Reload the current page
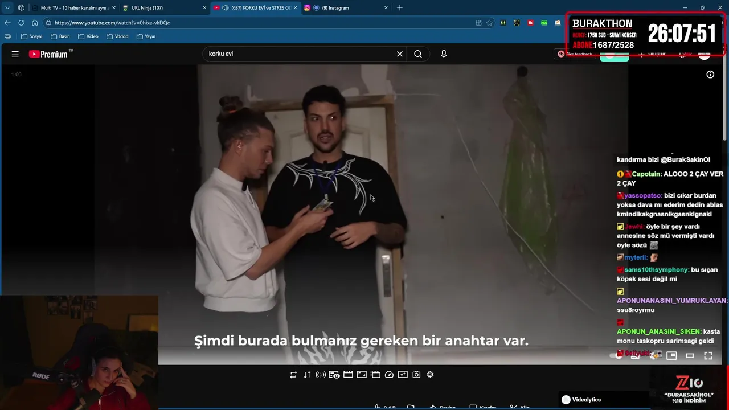The image size is (729, 410). coord(21,23)
